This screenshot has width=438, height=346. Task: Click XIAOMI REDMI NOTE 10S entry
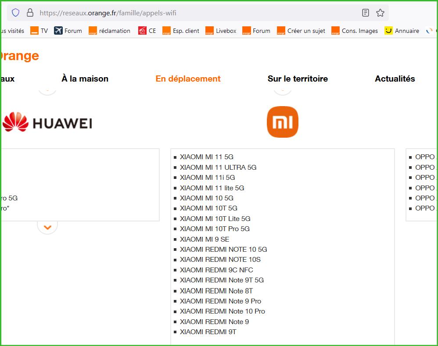pos(220,260)
